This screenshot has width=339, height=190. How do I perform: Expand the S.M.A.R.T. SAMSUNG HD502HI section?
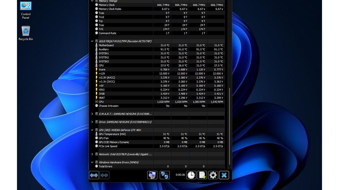pyautogui.click(x=92, y=114)
